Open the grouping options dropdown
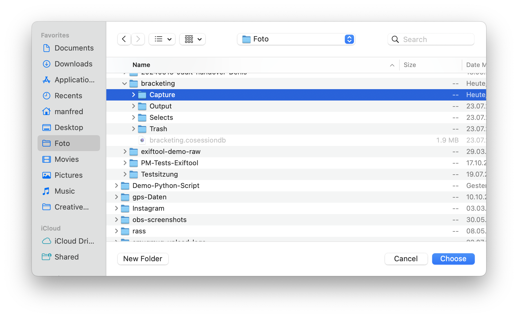 tap(192, 39)
